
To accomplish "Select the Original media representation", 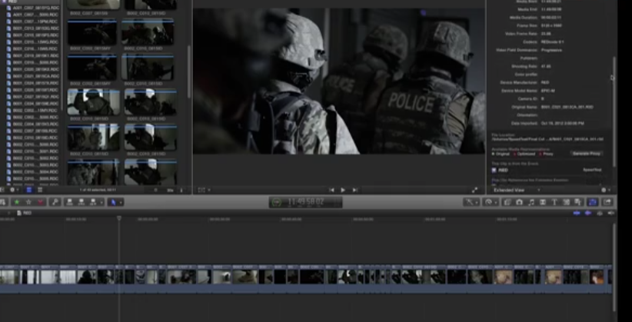I will (x=501, y=154).
